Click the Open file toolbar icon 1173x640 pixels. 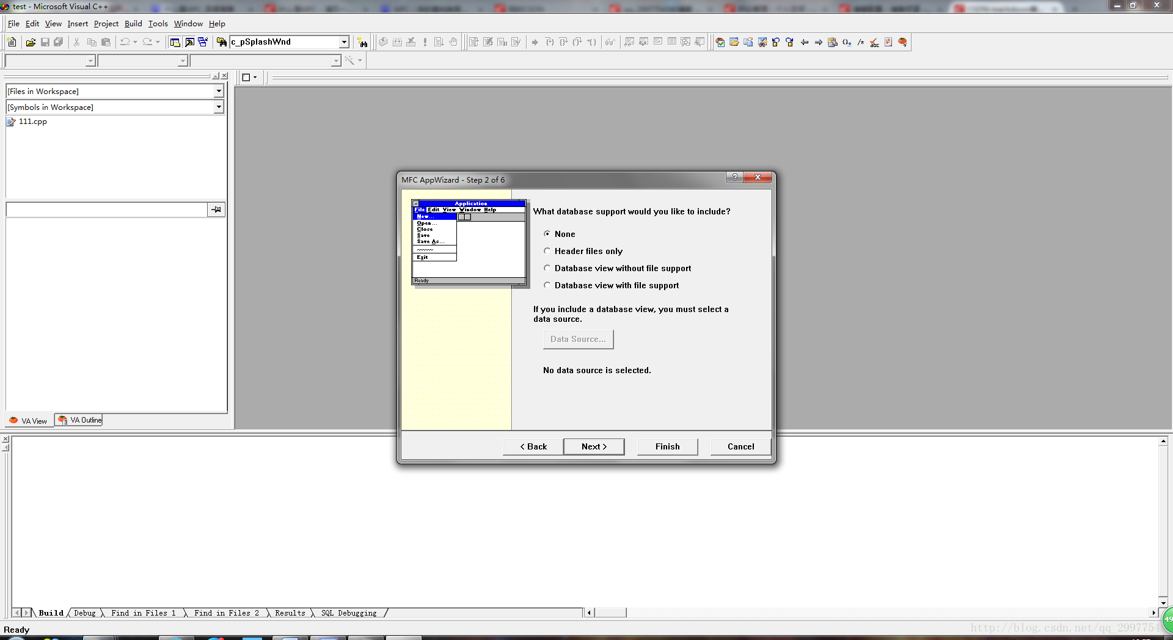[x=31, y=42]
